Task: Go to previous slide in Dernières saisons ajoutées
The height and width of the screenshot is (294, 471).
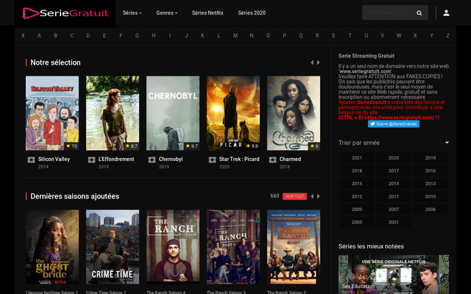Action: click(312, 196)
